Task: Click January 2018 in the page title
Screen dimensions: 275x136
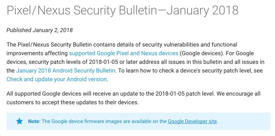Action: (203, 10)
